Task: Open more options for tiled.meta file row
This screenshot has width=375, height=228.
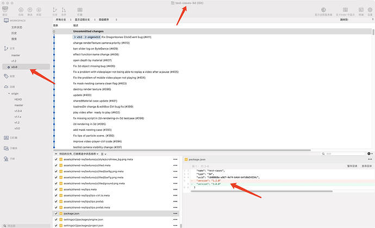Action: (x=176, y=166)
